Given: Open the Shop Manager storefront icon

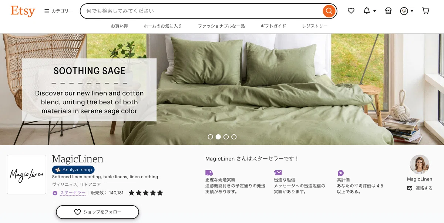Looking at the screenshot, I should coord(388,11).
